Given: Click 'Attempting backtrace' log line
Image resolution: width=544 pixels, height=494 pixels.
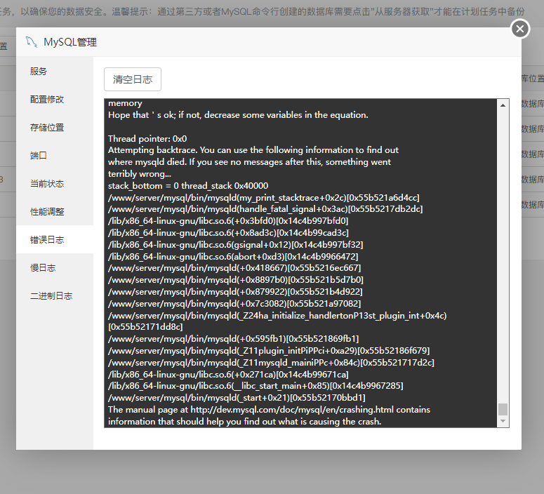Looking at the screenshot, I should tap(253, 150).
